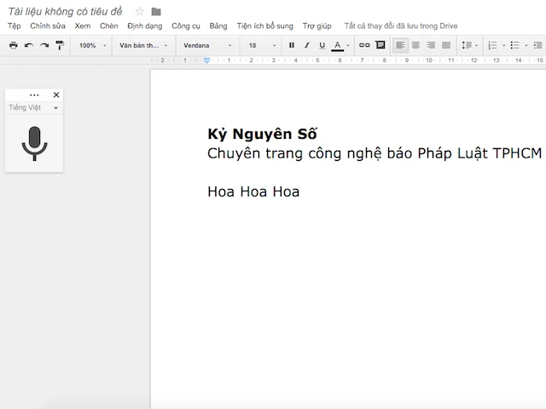
Task: Click the print icon in toolbar
Action: 13,45
